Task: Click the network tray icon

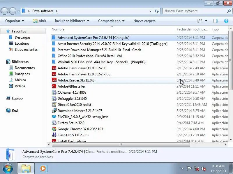Action: (196, 168)
